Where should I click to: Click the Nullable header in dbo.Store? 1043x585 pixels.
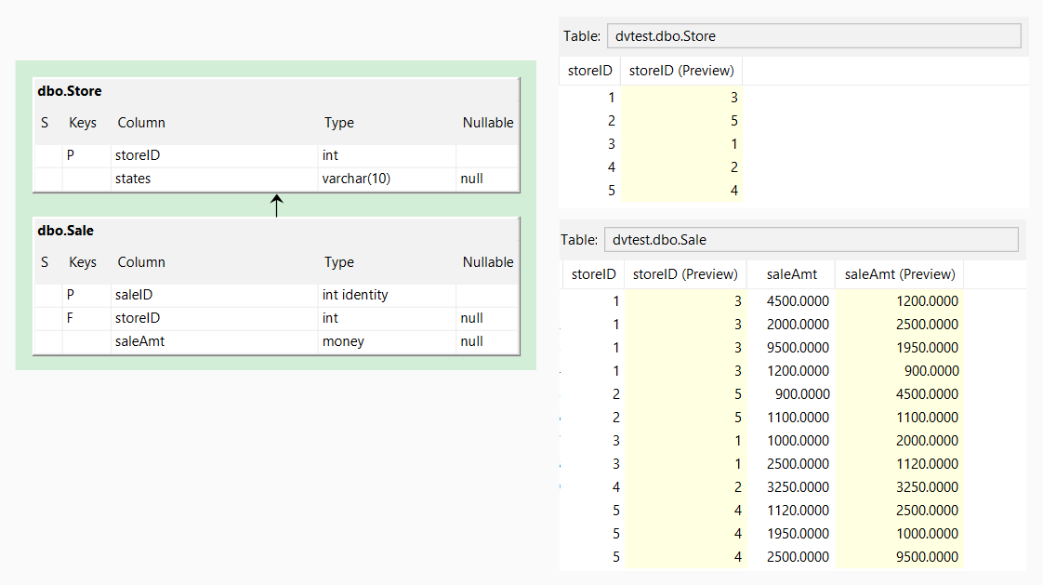(x=488, y=123)
